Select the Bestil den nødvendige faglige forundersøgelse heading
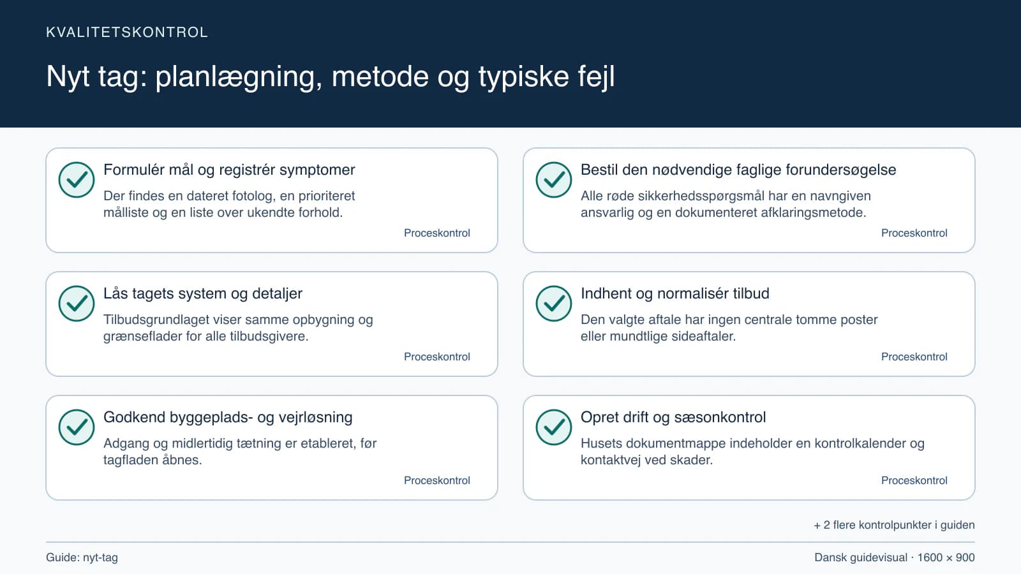The width and height of the screenshot is (1021, 574). (738, 170)
